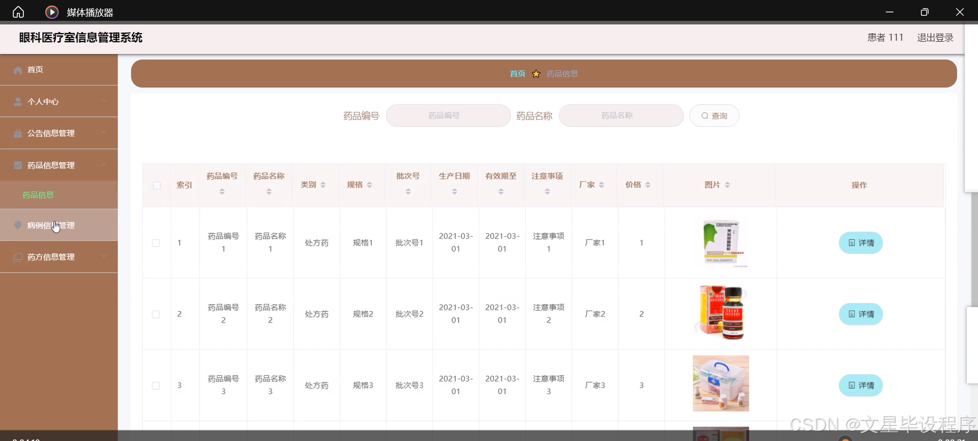Sort by 类别 column arrows
Image resolution: width=978 pixels, height=441 pixels.
click(323, 185)
